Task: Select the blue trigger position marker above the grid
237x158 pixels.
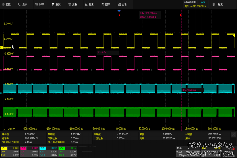Action: pyautogui.click(x=119, y=11)
